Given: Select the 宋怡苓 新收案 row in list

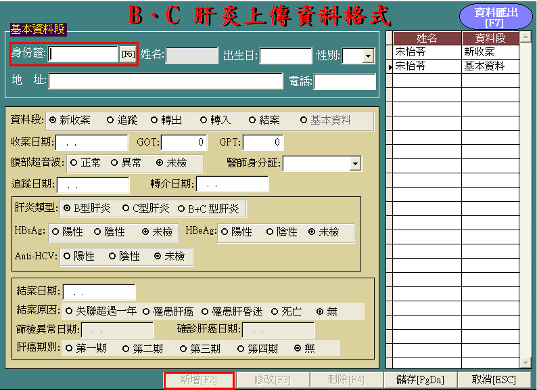Looking at the screenshot, I should point(427,51).
